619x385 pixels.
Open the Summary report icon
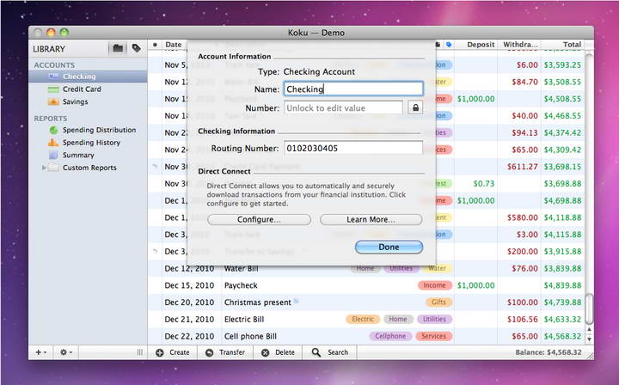coord(53,155)
